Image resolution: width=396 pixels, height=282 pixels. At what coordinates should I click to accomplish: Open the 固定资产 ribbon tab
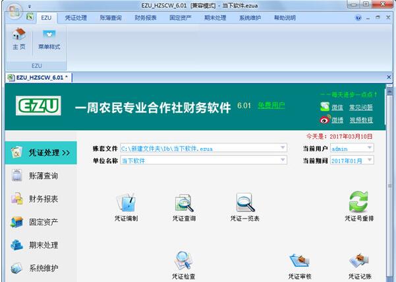(x=181, y=18)
